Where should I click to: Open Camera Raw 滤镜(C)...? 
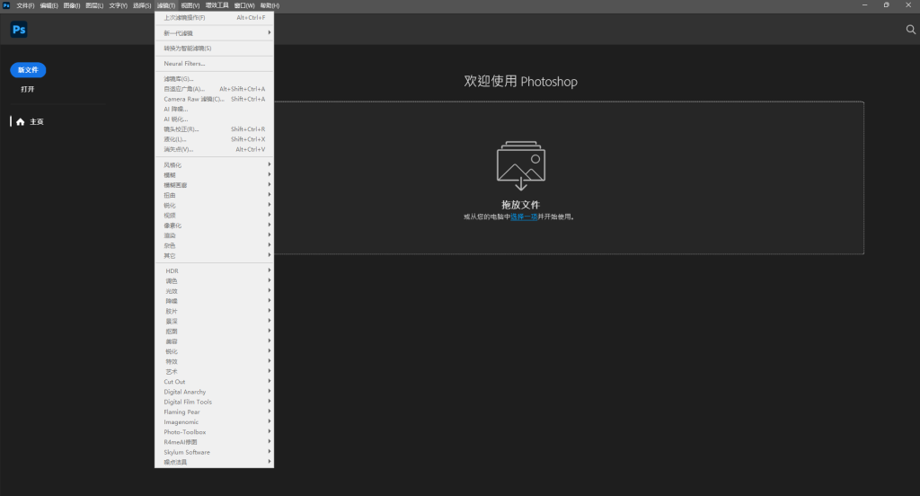[214, 99]
